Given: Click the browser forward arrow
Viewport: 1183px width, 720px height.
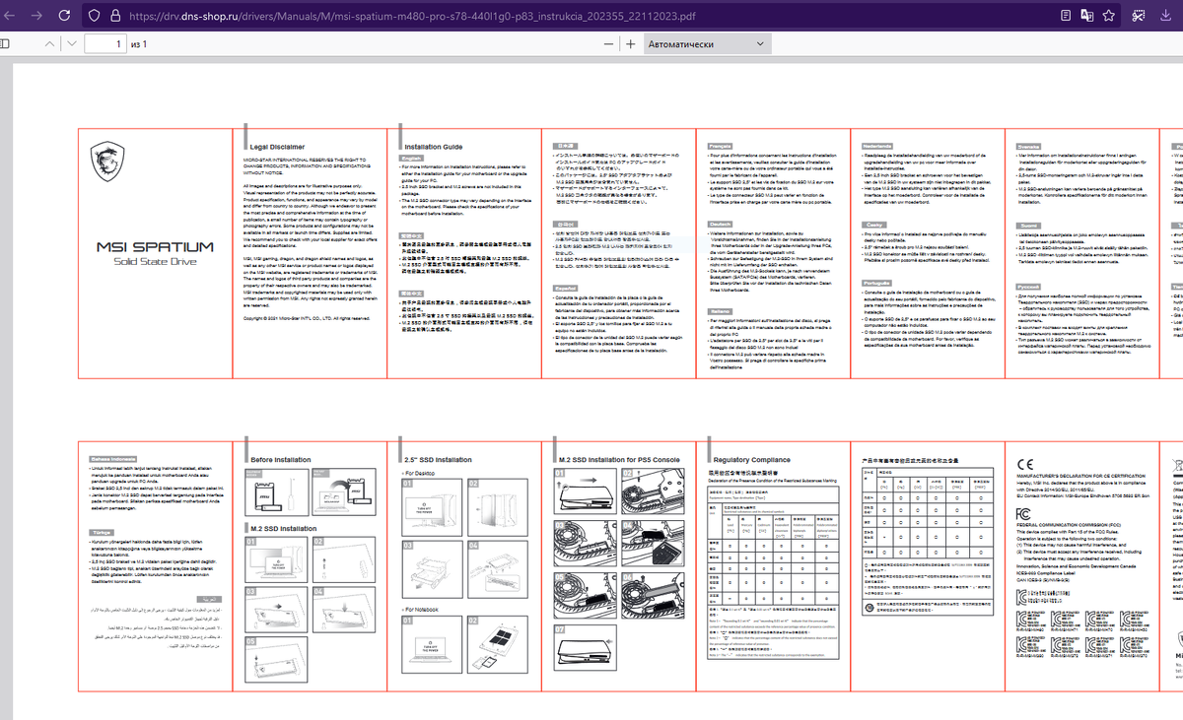Looking at the screenshot, I should pyautogui.click(x=36, y=16).
